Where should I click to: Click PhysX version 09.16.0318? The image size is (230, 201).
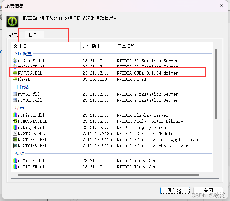(x=95, y=79)
